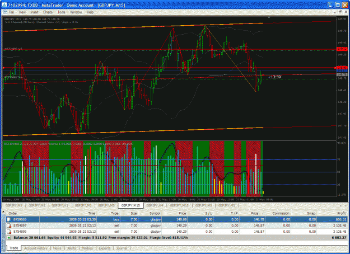This screenshot has width=350, height=254.
Task: Close the Terminal panel
Action: [3, 211]
